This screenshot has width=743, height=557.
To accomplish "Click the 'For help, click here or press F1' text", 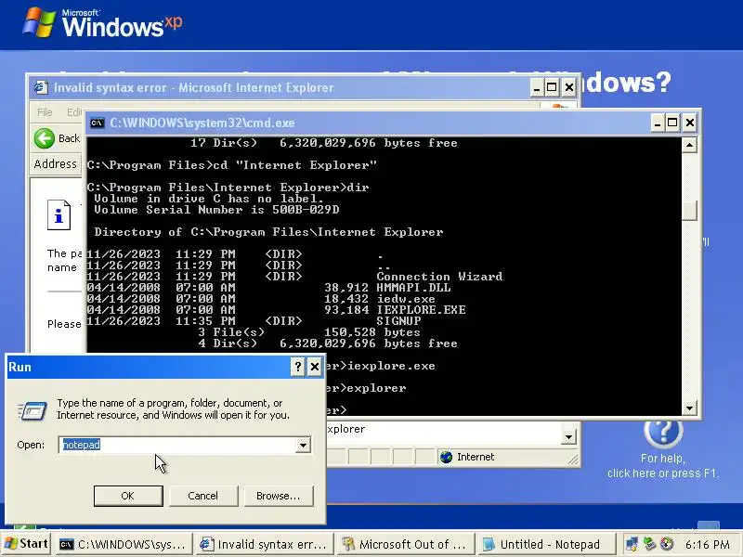I will tap(663, 466).
